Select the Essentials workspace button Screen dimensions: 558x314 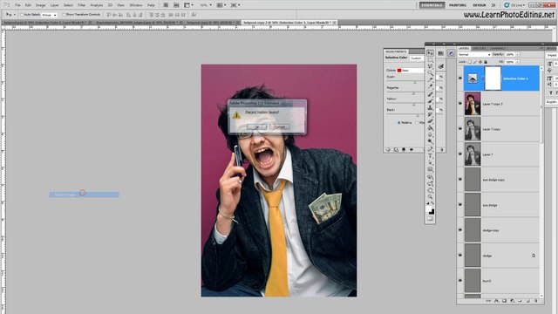tap(432, 5)
